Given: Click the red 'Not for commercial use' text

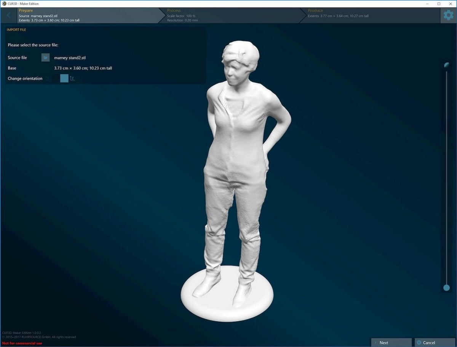Looking at the screenshot, I should coord(22,343).
